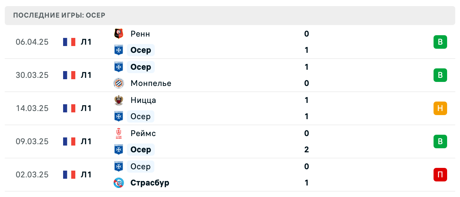The height and width of the screenshot is (197, 460).
Task: Click the Реймс club crest icon
Action: (119, 133)
